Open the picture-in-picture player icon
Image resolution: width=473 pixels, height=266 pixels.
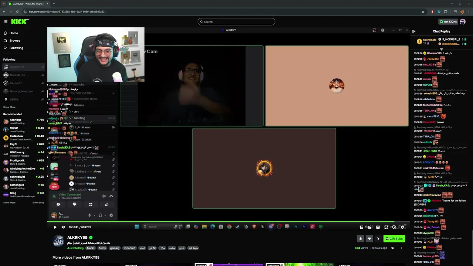pos(362,227)
